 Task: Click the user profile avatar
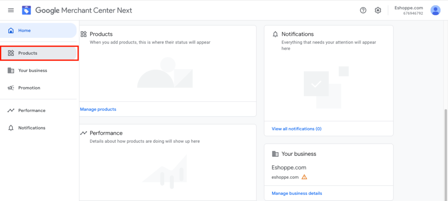435,10
